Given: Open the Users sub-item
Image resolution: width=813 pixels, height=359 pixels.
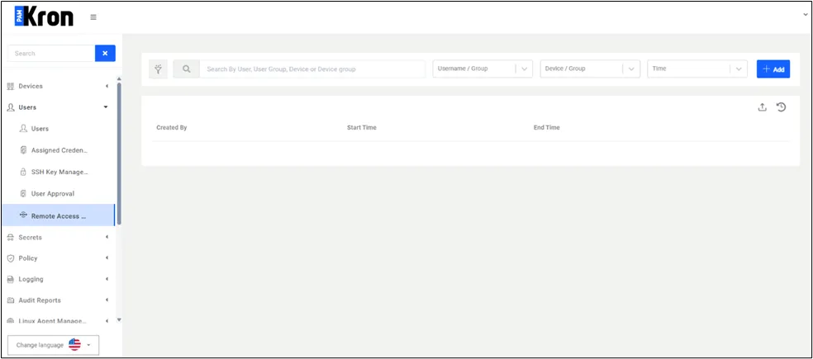Looking at the screenshot, I should 40,129.
